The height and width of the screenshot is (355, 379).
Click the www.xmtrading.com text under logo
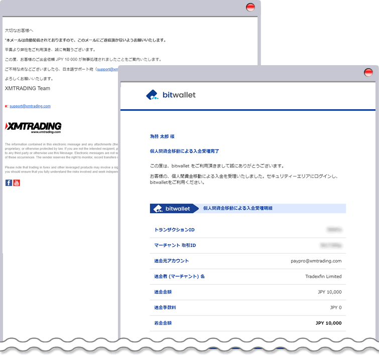[x=46, y=132]
